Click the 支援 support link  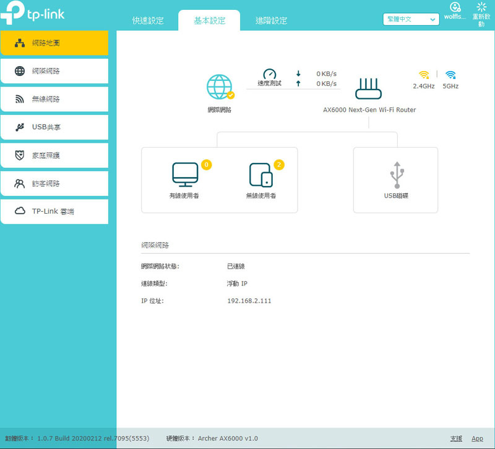(x=456, y=439)
